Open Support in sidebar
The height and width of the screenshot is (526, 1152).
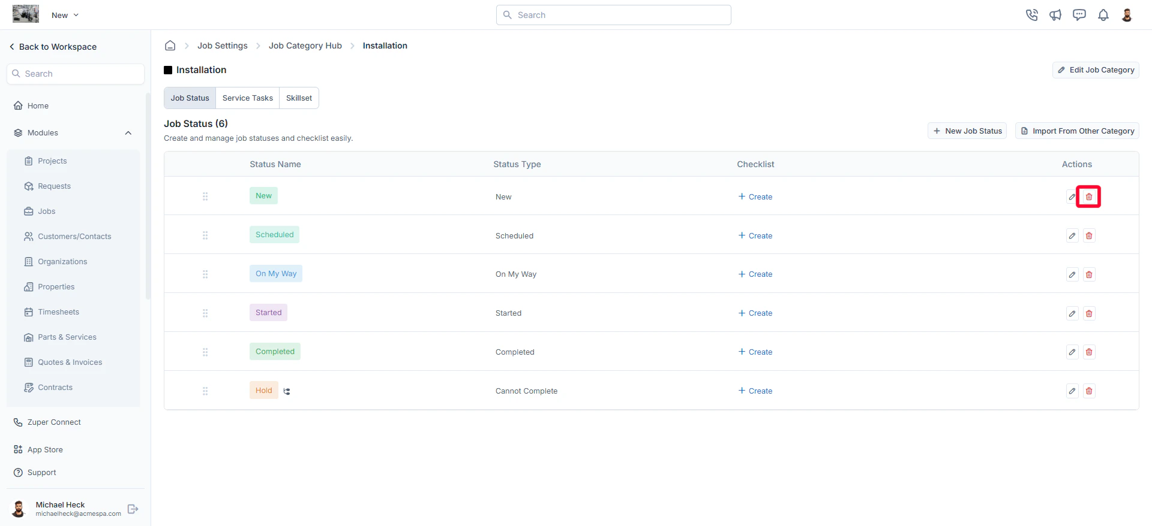pyautogui.click(x=35, y=473)
